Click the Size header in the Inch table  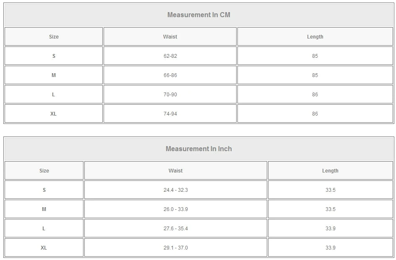coord(44,171)
